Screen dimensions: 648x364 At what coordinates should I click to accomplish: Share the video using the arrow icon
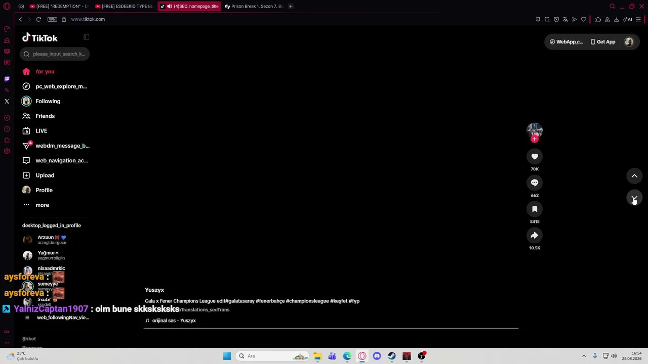(x=535, y=236)
